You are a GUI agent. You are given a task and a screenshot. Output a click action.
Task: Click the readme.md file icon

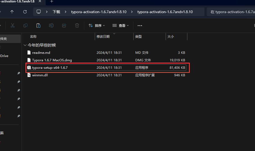pos(29,52)
